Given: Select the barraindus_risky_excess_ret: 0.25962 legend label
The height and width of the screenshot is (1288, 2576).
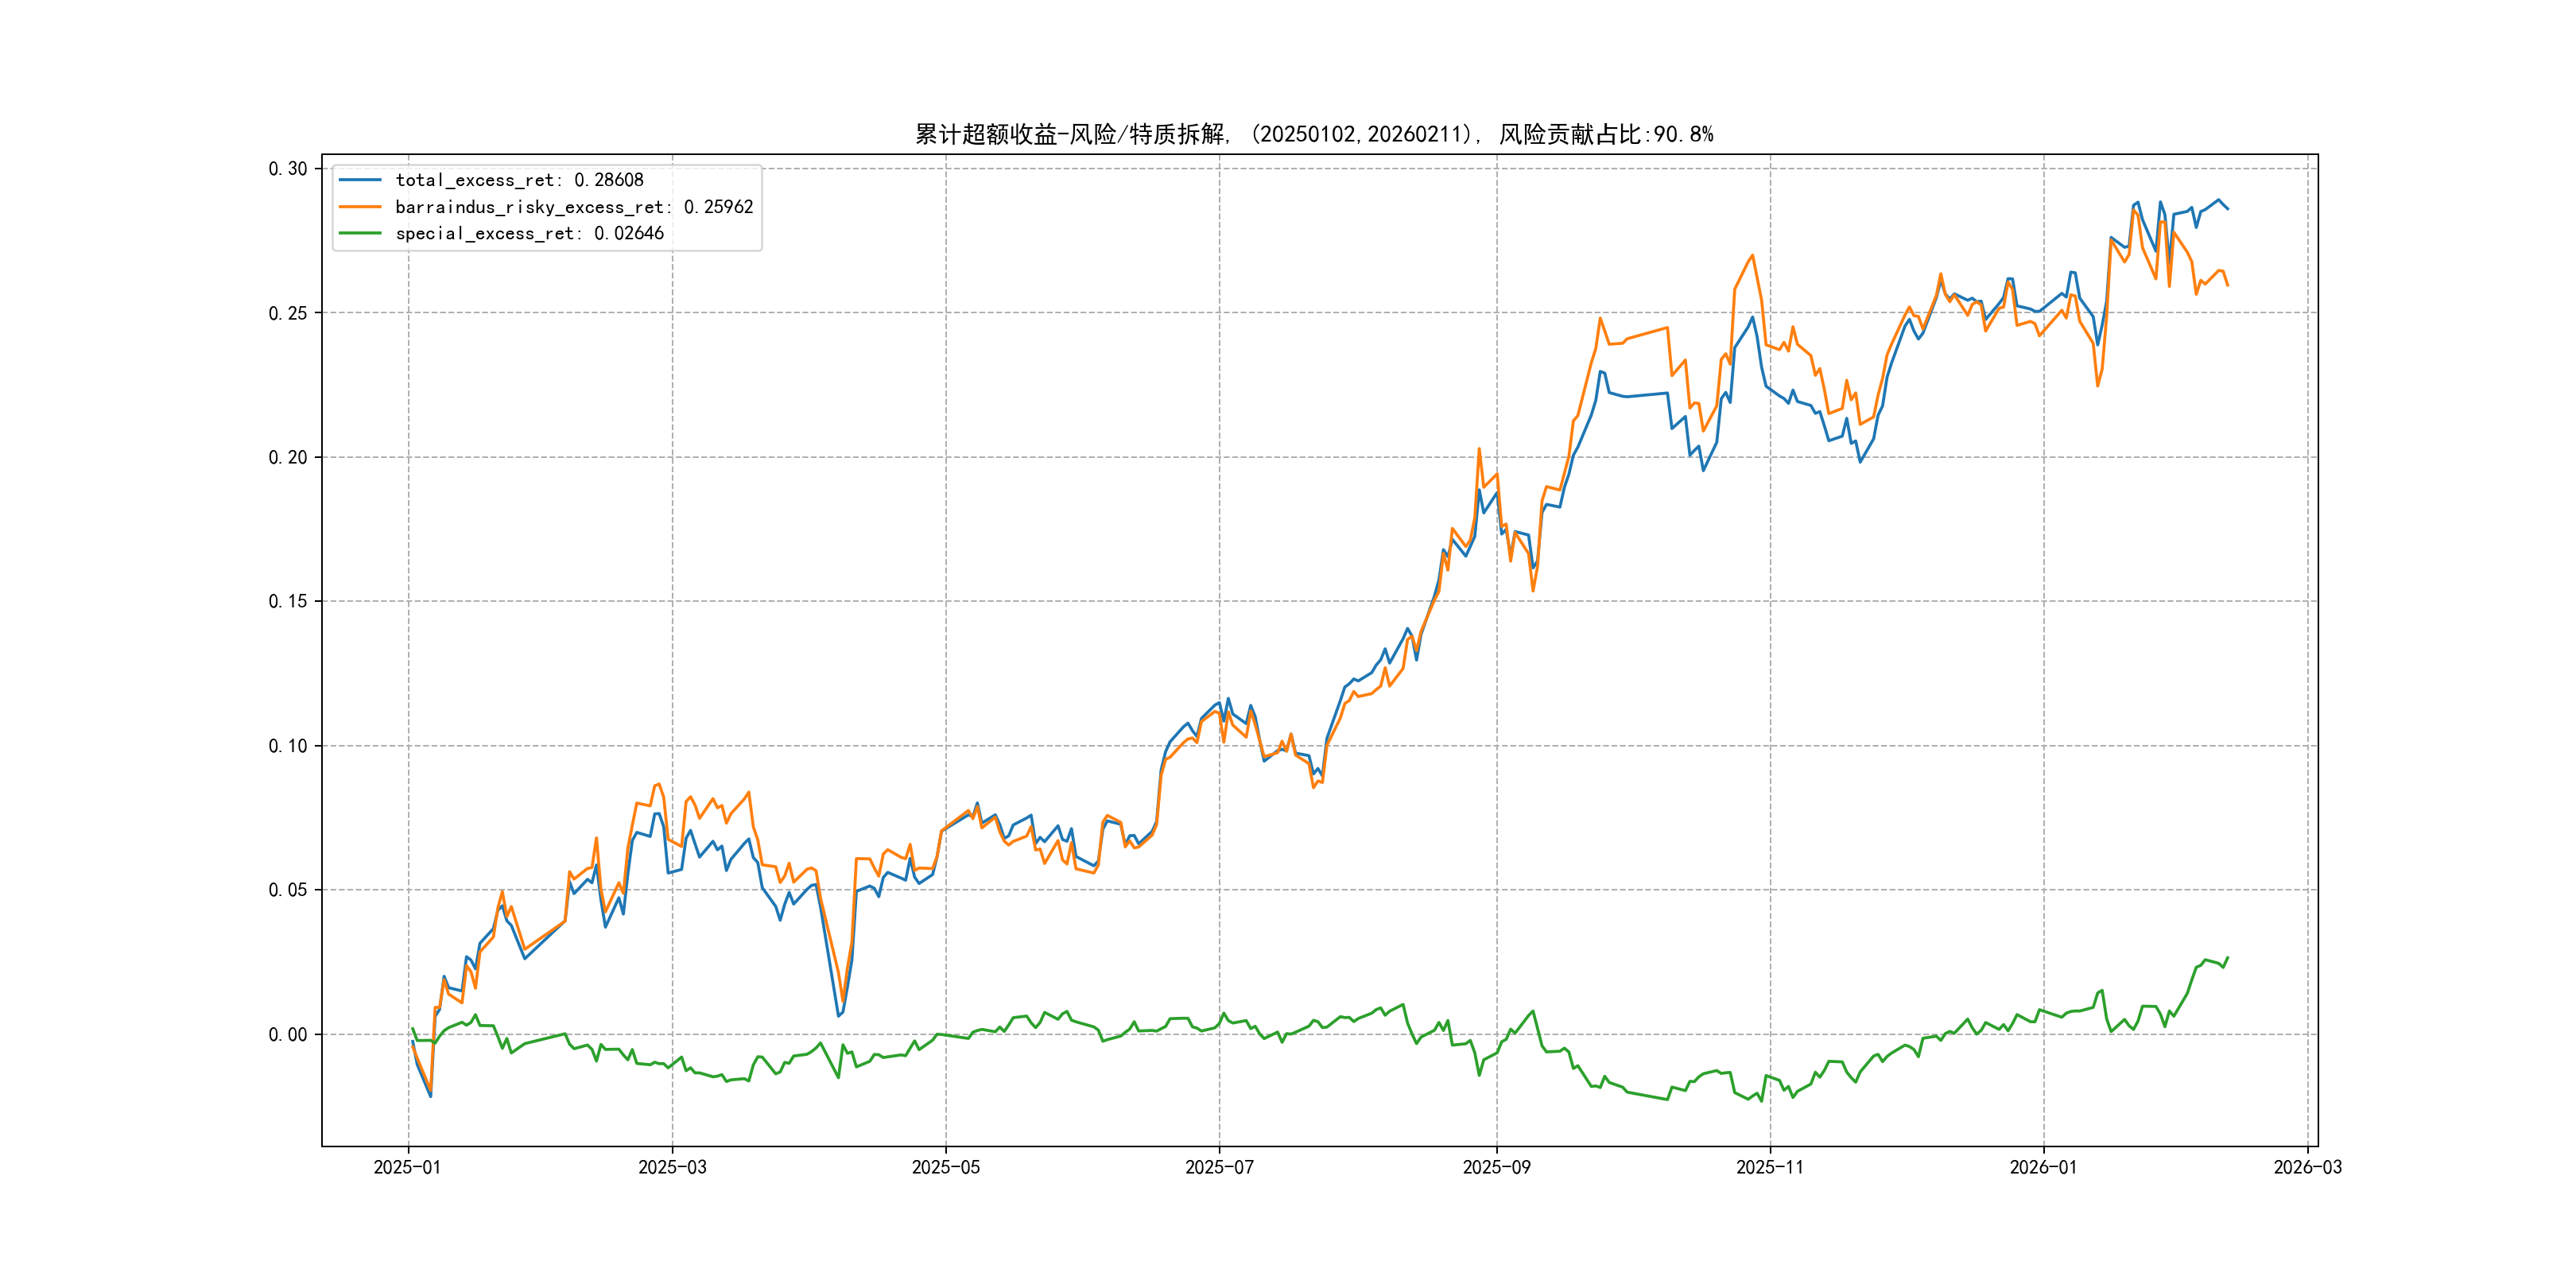Looking at the screenshot, I should (x=574, y=207).
